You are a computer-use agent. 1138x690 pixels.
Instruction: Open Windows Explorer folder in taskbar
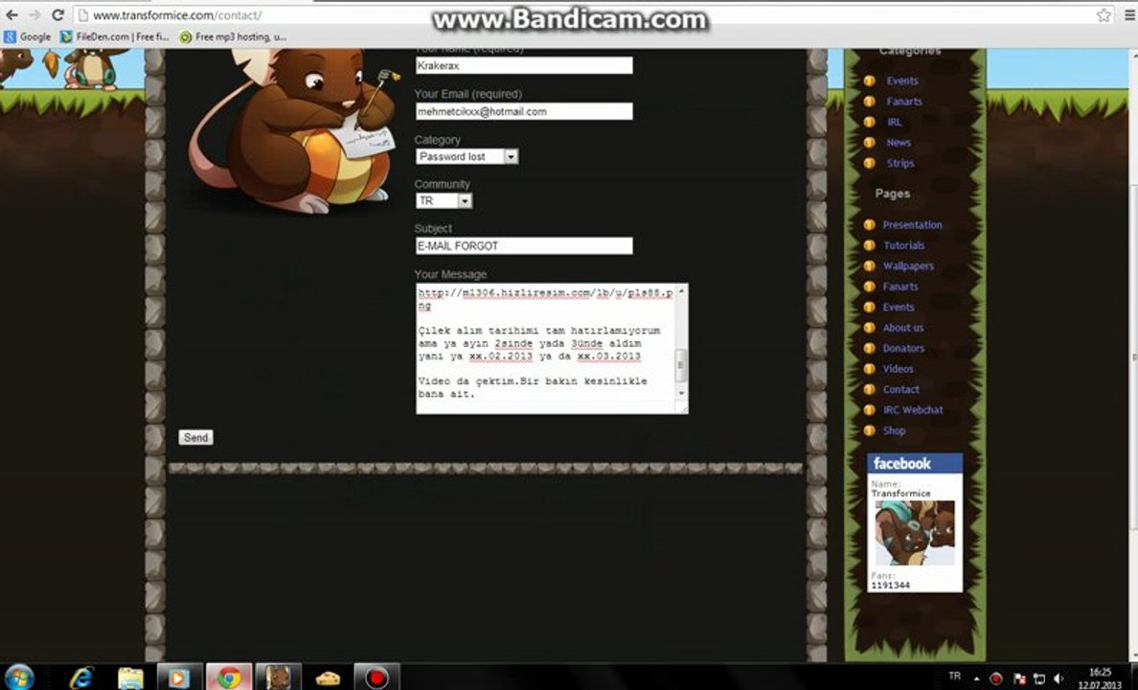130,678
